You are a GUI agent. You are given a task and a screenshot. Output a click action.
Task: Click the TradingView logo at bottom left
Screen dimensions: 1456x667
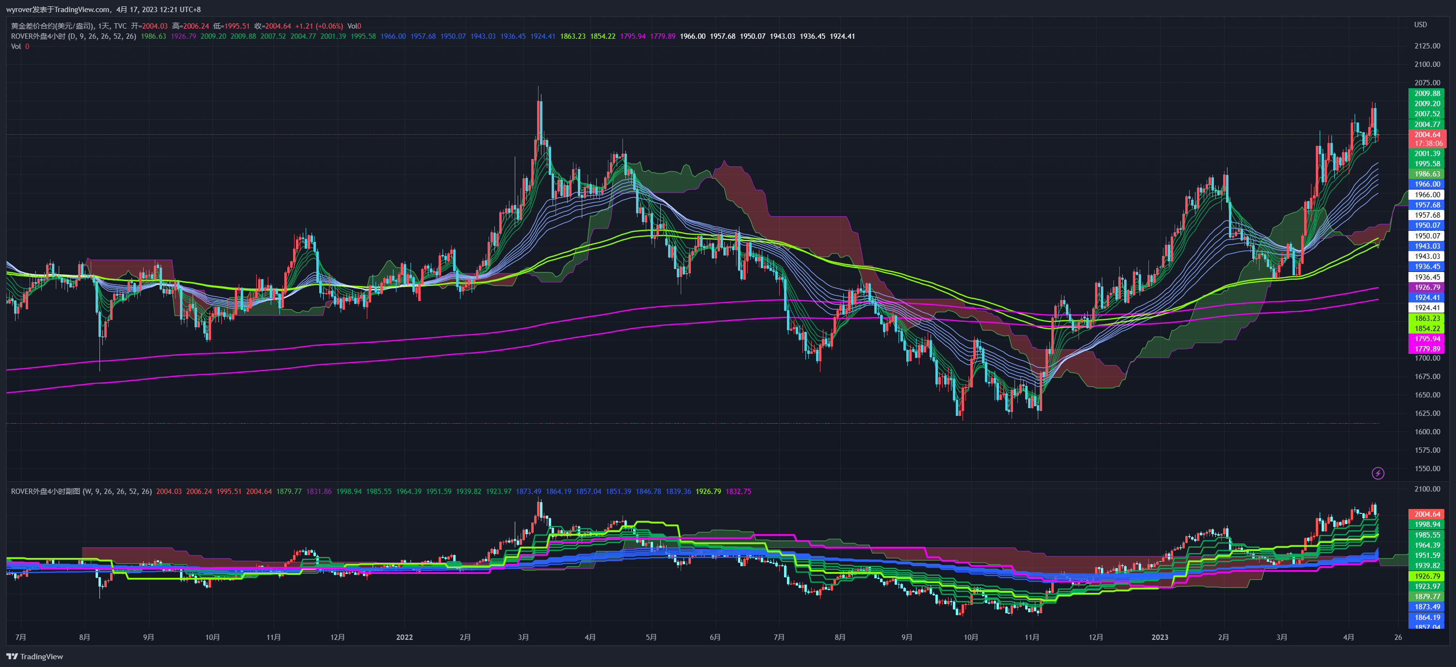[34, 656]
